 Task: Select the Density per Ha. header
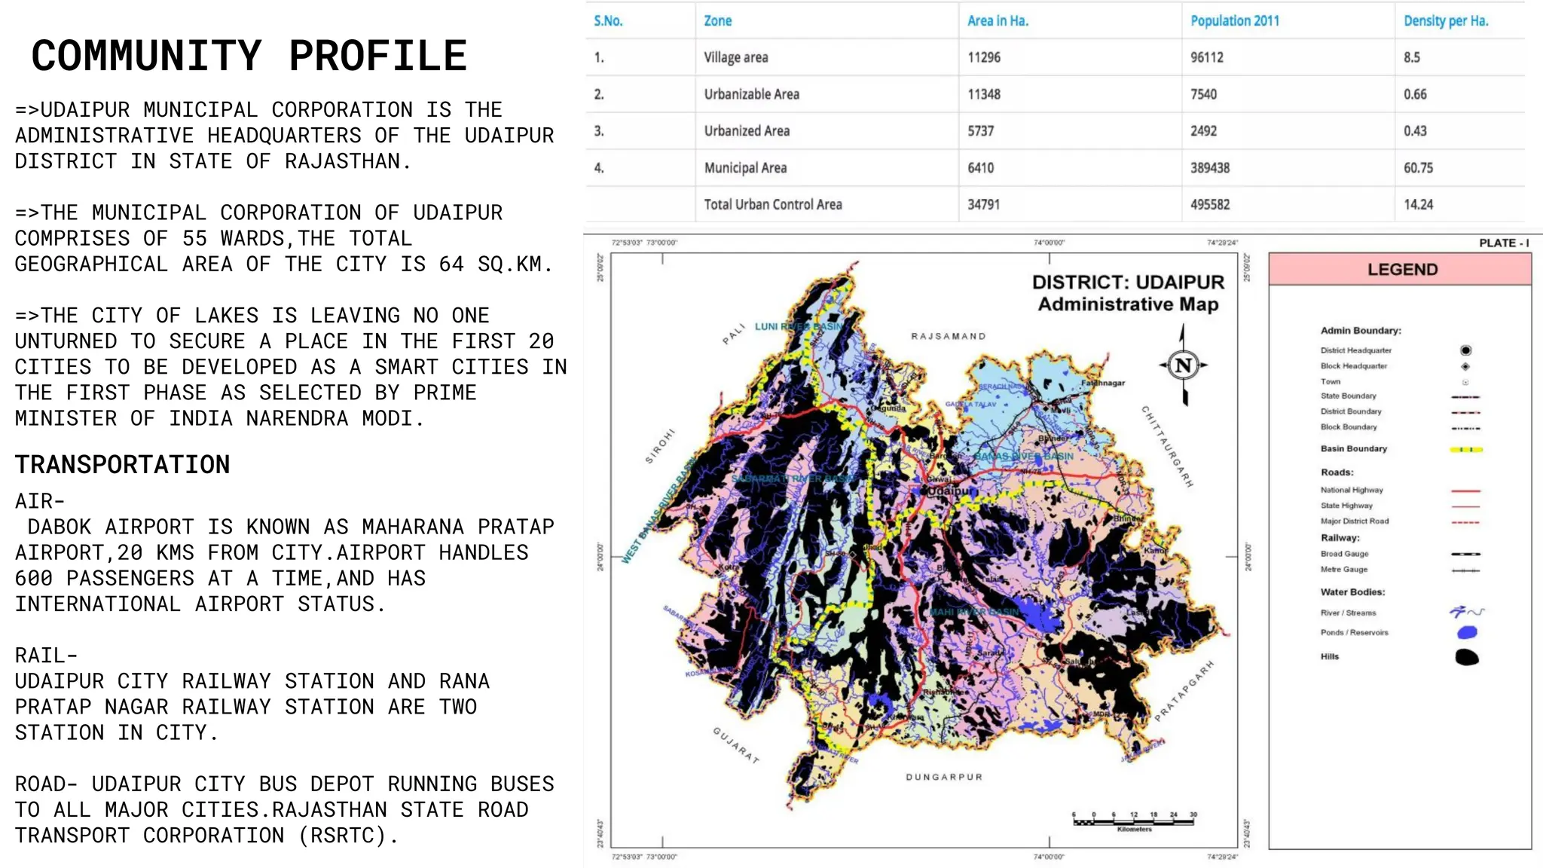(x=1446, y=21)
